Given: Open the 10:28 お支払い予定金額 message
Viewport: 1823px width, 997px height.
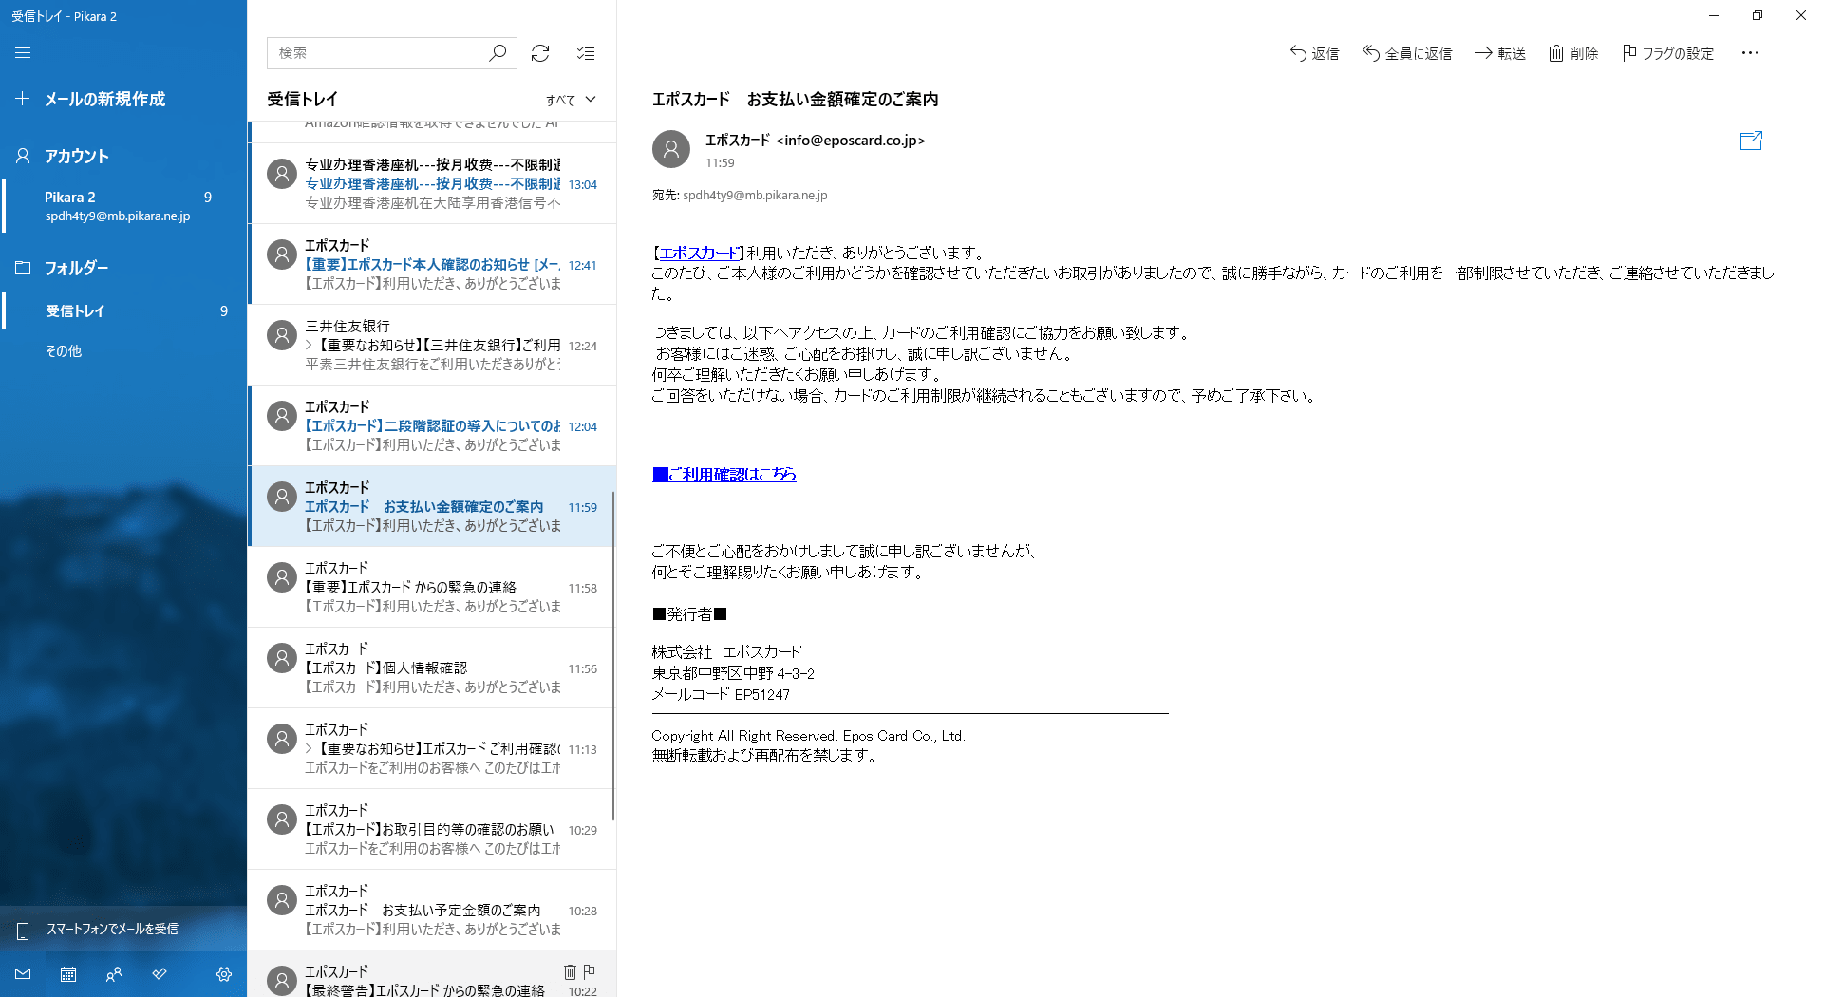Looking at the screenshot, I should click(x=432, y=910).
